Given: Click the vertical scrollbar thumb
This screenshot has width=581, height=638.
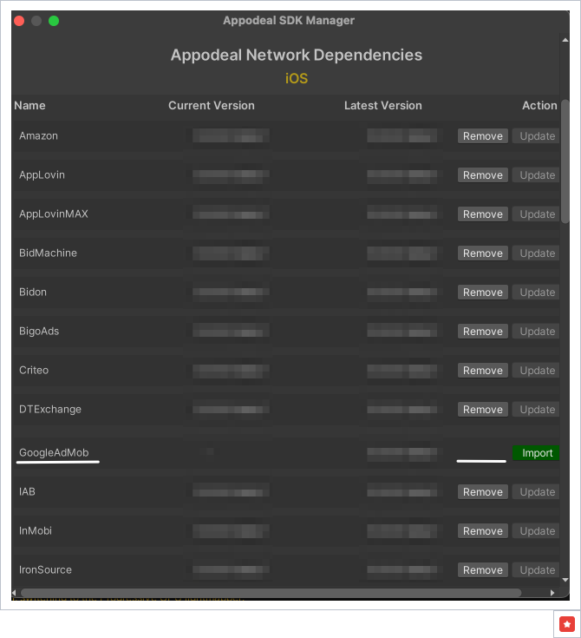Looking at the screenshot, I should point(565,161).
